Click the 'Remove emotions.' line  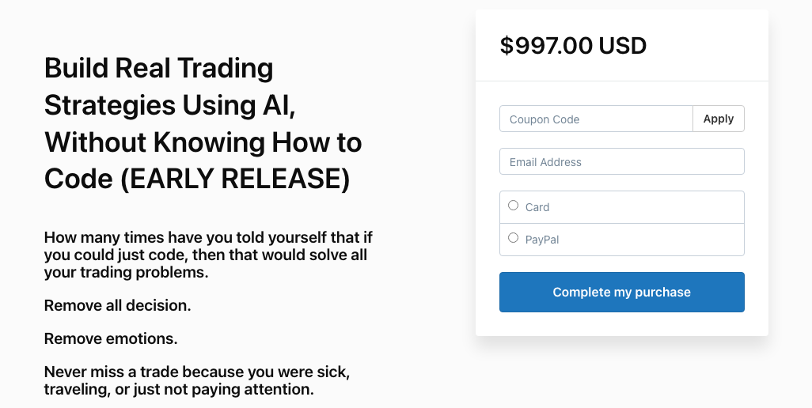[x=111, y=338]
